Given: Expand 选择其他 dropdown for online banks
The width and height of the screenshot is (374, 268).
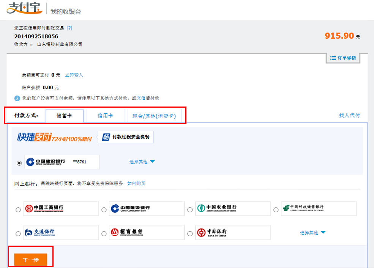Looking at the screenshot, I should (313, 232).
